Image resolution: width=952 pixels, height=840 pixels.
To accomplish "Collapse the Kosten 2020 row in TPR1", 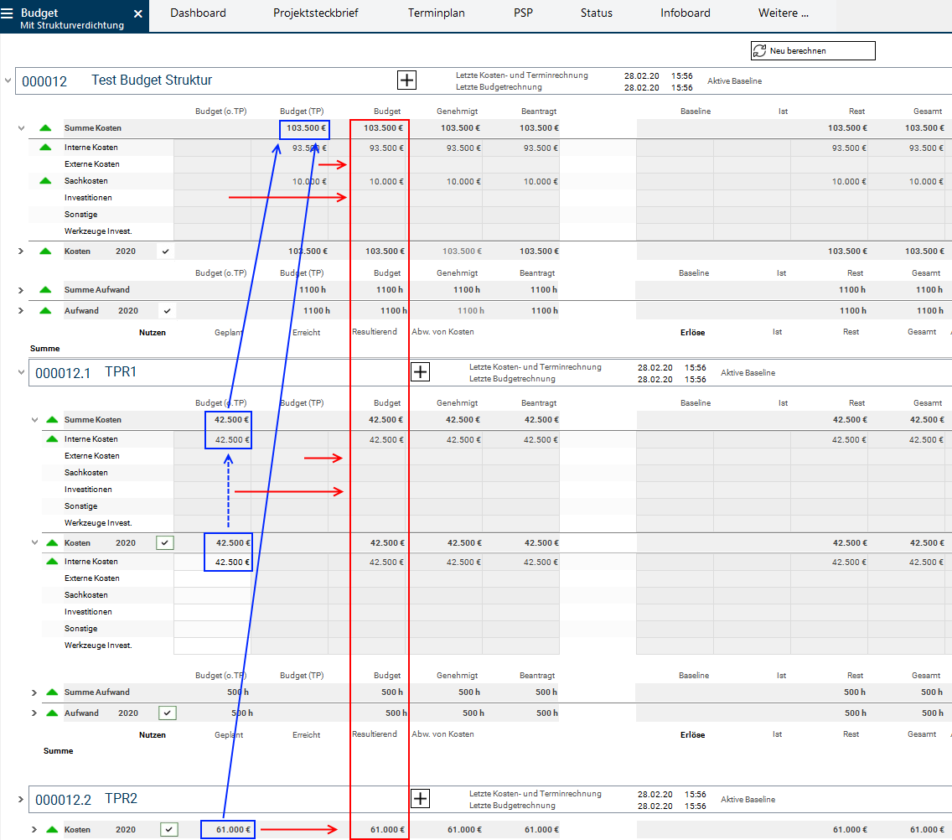I will click(x=34, y=543).
